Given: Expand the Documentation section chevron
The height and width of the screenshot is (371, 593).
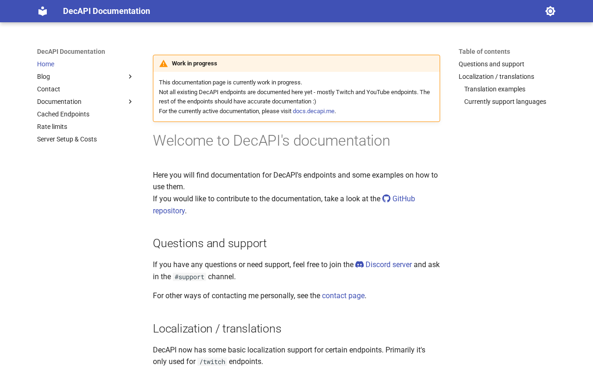Looking at the screenshot, I should click(x=130, y=102).
